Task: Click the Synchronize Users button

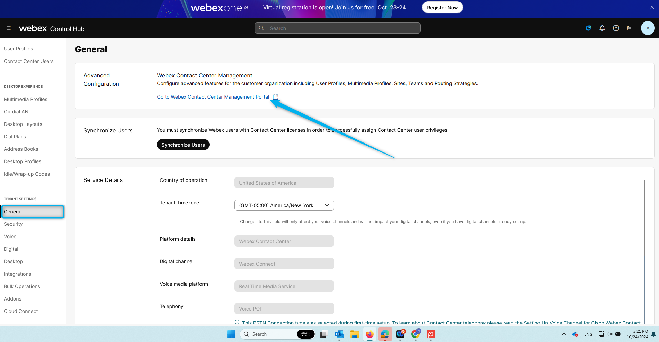Action: [183, 145]
